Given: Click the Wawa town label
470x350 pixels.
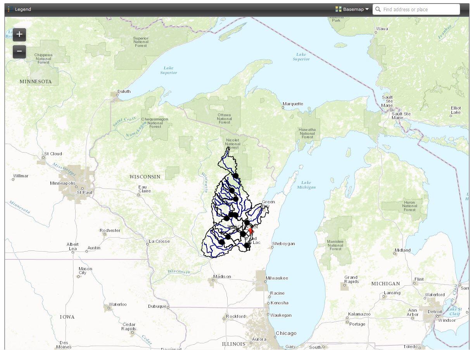Looking at the screenshot, I should 382,29.
